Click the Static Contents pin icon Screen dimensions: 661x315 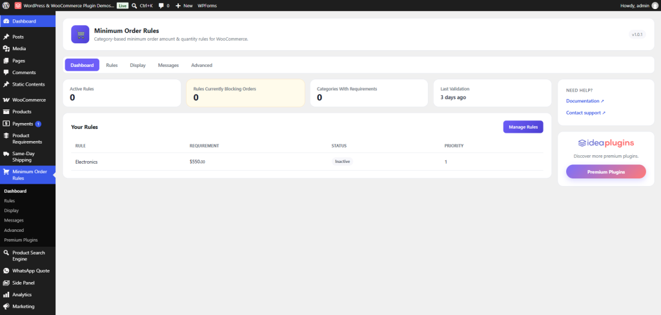click(x=6, y=84)
